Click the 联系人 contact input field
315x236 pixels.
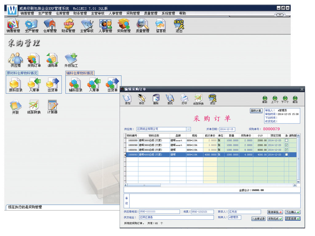click(x=245, y=212)
